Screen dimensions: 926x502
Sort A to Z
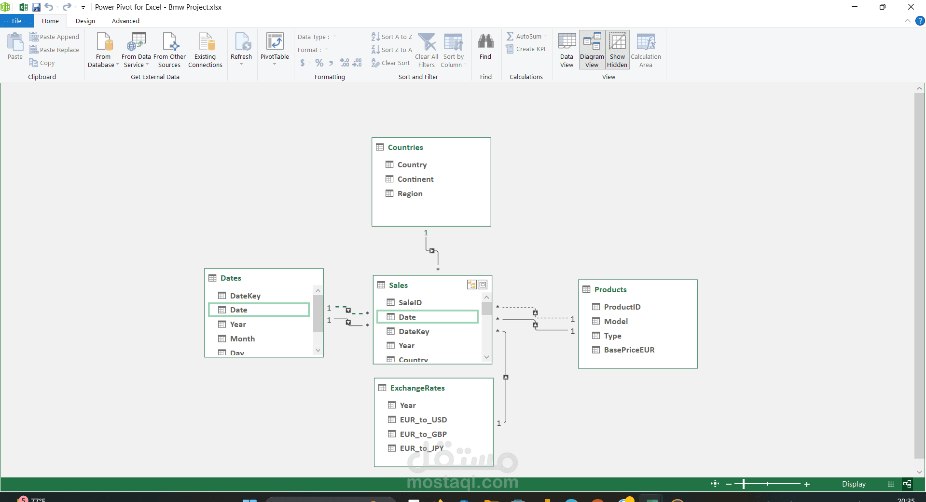392,37
